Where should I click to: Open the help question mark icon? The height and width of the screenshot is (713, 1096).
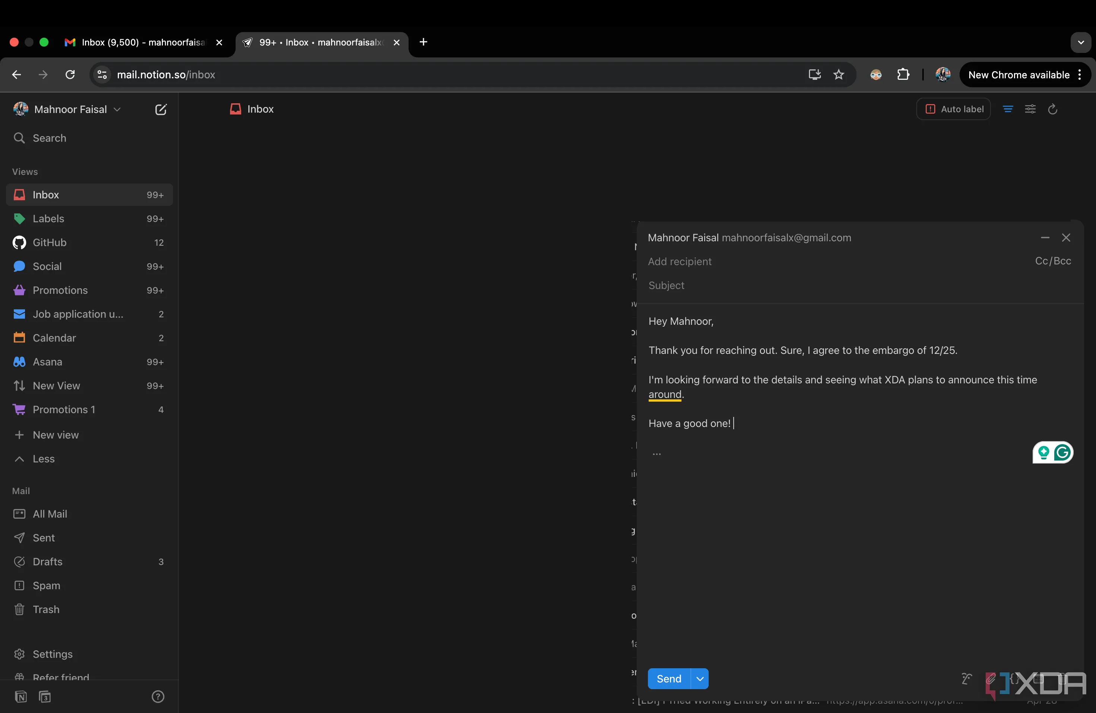point(158,697)
